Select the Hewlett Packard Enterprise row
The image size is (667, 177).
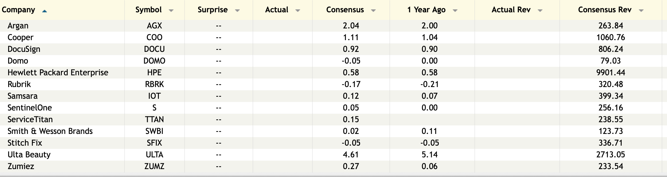click(x=58, y=73)
